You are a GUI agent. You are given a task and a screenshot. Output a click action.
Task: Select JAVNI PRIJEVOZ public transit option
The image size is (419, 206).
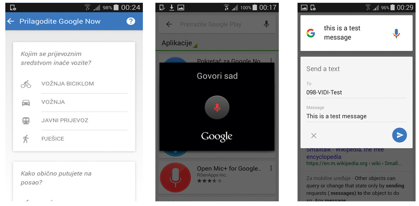coord(74,120)
